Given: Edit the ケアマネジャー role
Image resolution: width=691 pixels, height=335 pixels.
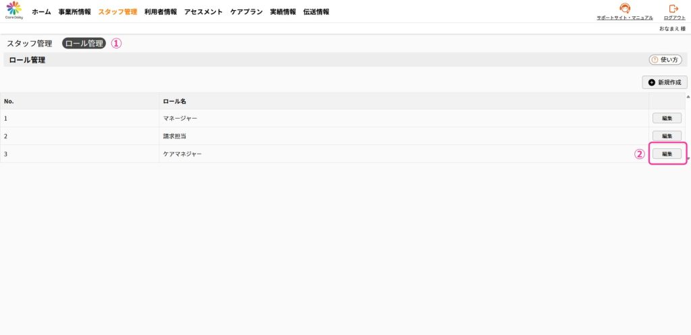Looking at the screenshot, I should tap(667, 154).
